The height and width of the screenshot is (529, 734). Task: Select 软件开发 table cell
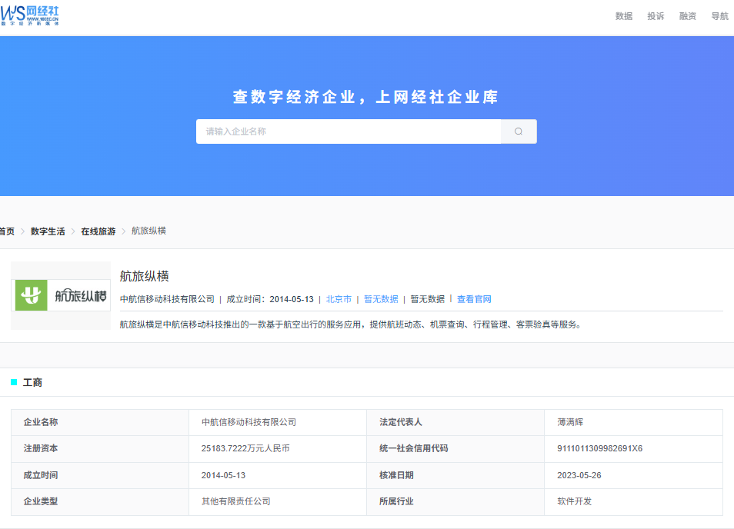(x=633, y=502)
